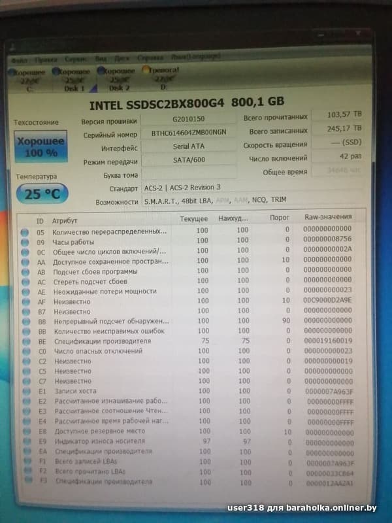392x523 pixels.
Task: Open the Файл menu
Action: pos(19,60)
